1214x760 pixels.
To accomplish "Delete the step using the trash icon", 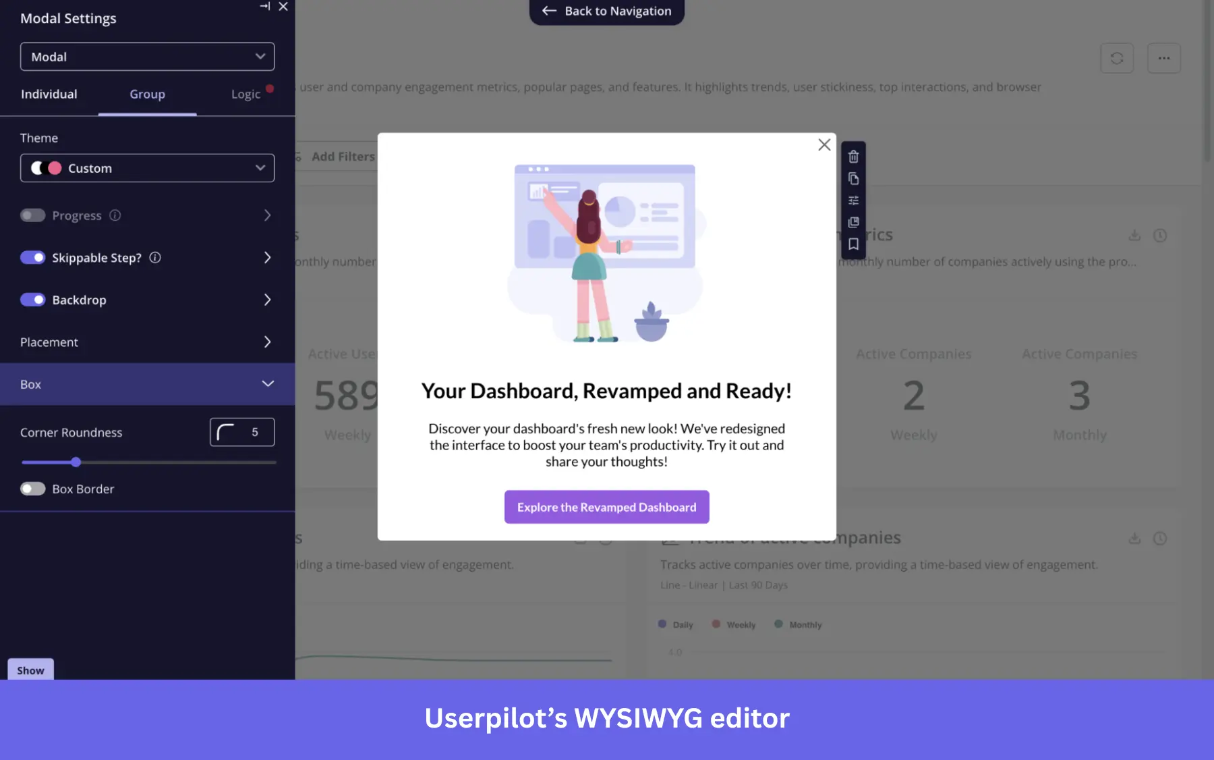I will (853, 156).
